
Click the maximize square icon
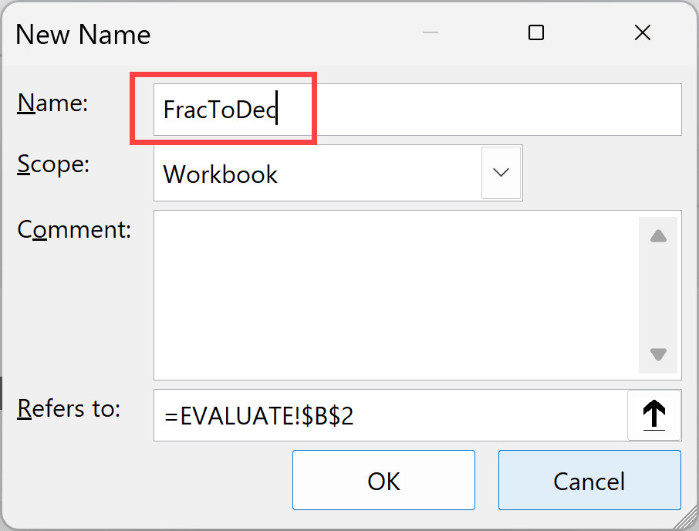click(535, 33)
